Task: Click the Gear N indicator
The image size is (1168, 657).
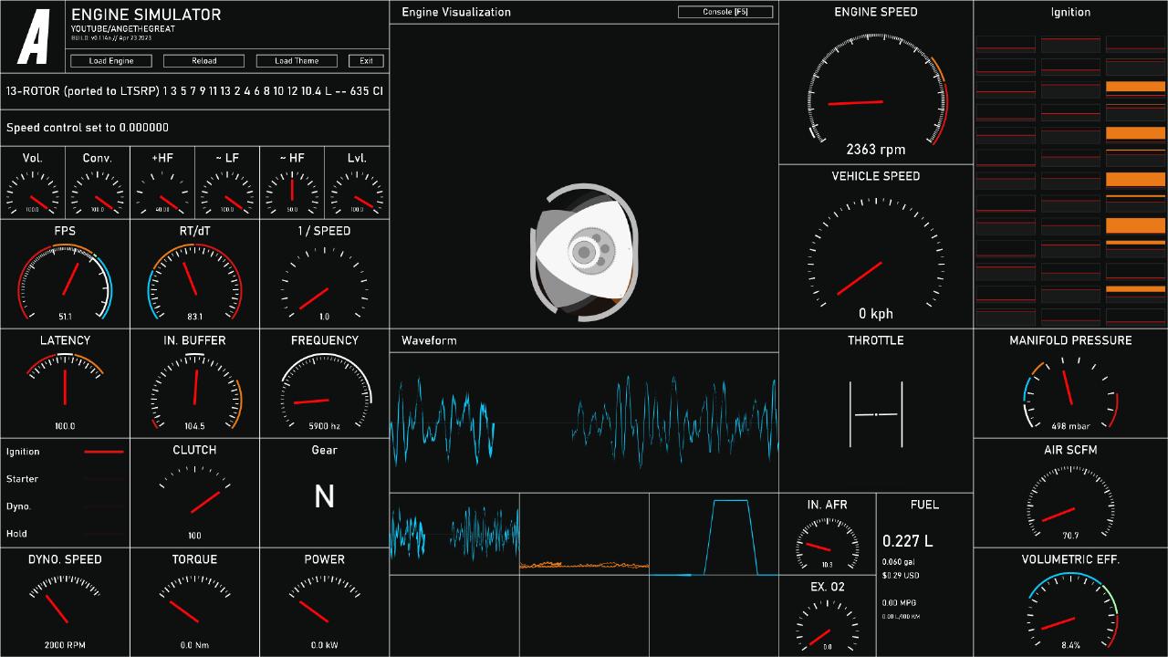Action: [x=324, y=496]
